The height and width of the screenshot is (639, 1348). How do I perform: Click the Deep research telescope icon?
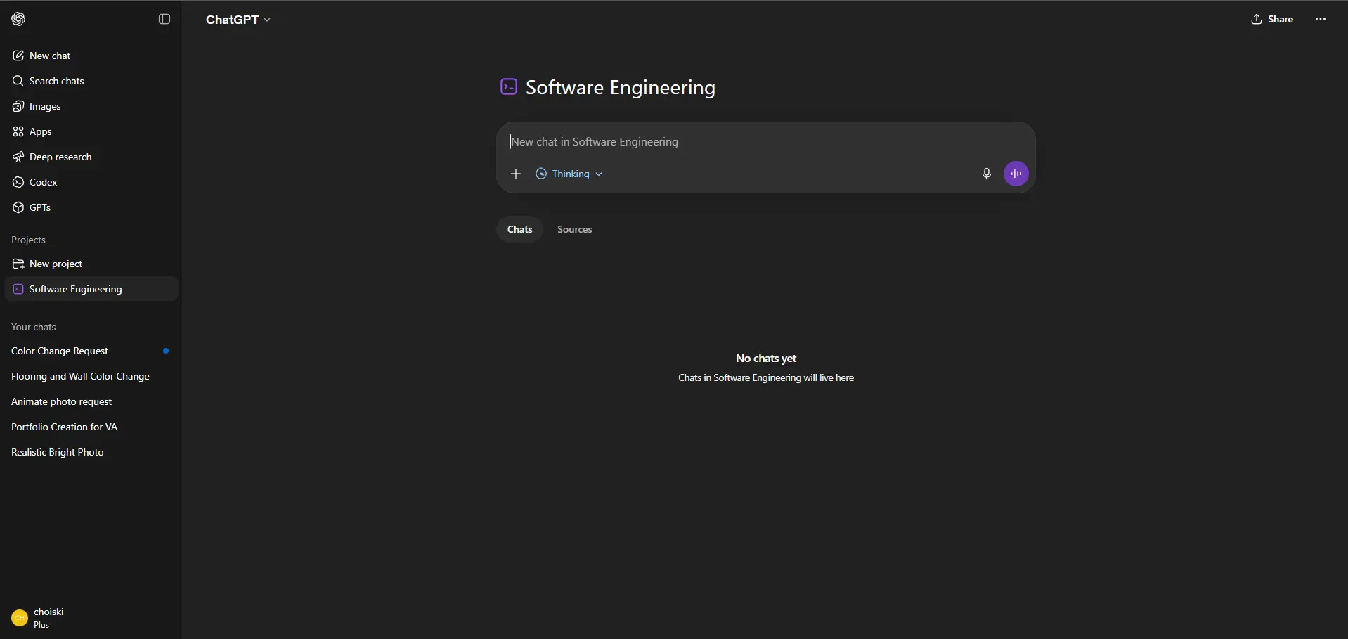pyautogui.click(x=18, y=157)
